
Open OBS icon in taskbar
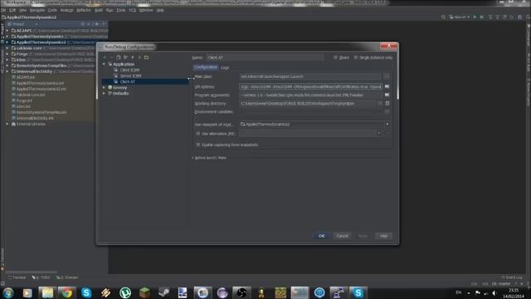241,292
